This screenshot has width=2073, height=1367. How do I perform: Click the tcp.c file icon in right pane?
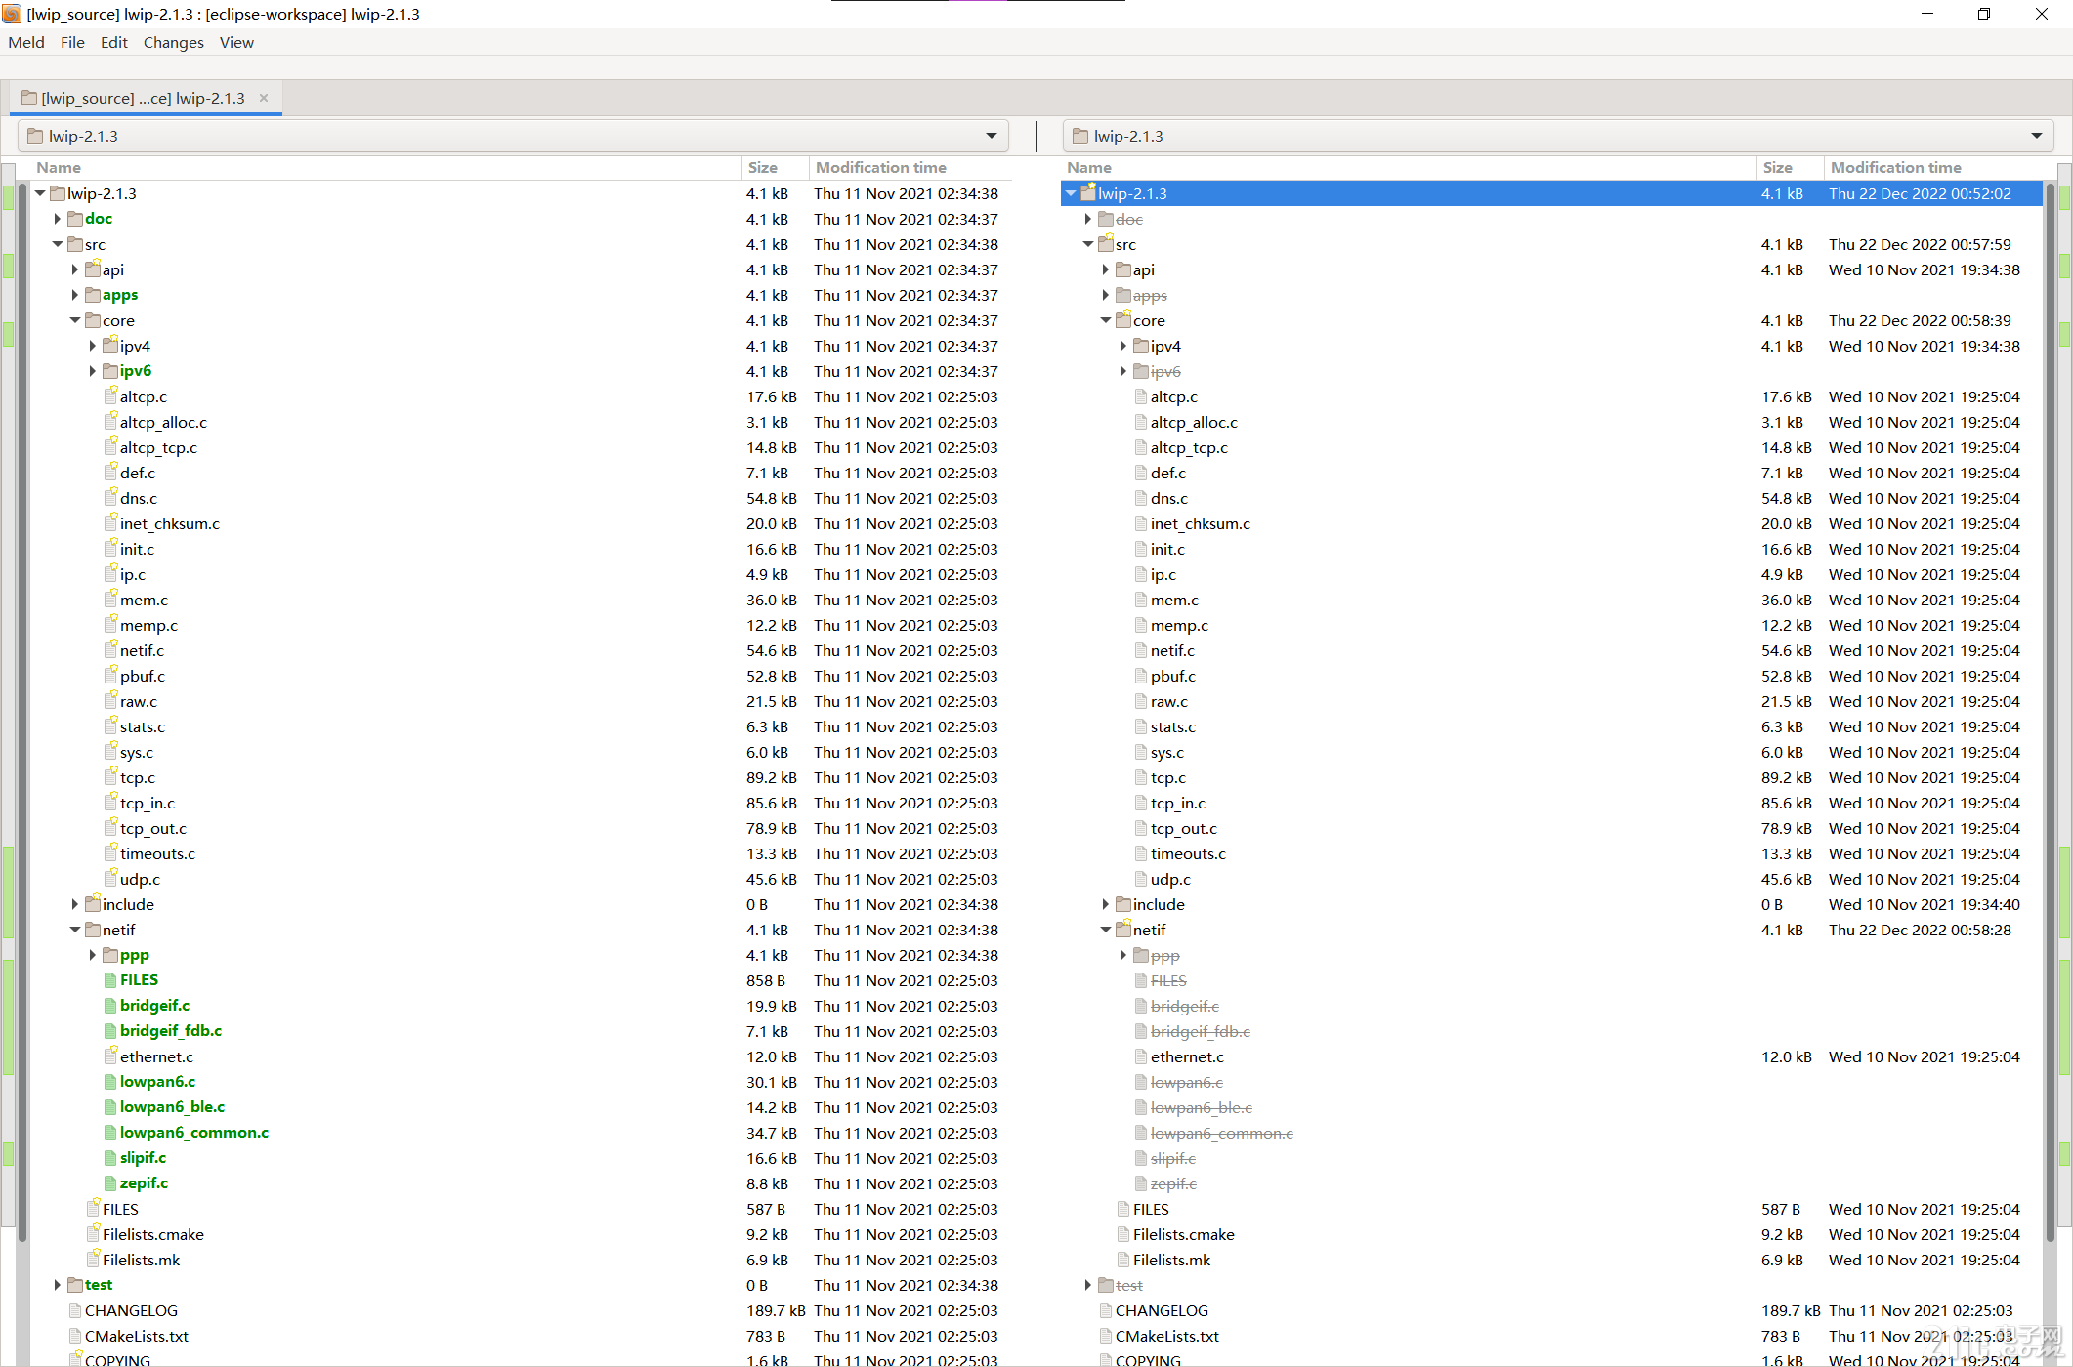click(x=1142, y=777)
